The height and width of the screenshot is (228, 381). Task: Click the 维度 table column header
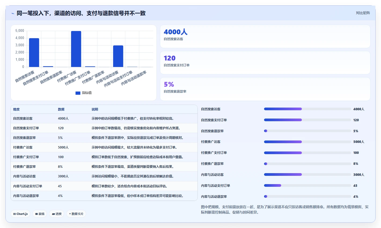[x=16, y=109]
